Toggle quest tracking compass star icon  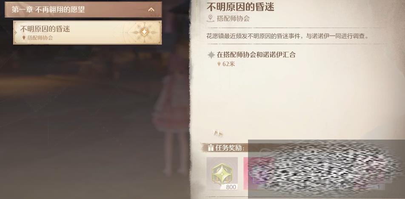tap(144, 32)
